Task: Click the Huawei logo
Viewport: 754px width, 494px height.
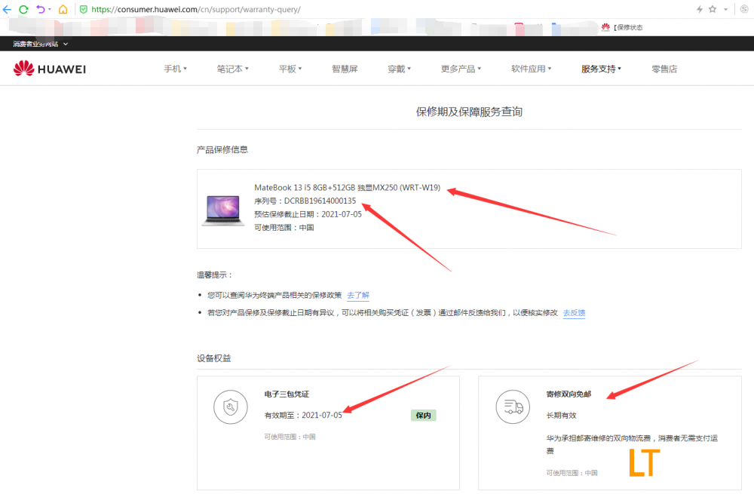Action: tap(50, 69)
